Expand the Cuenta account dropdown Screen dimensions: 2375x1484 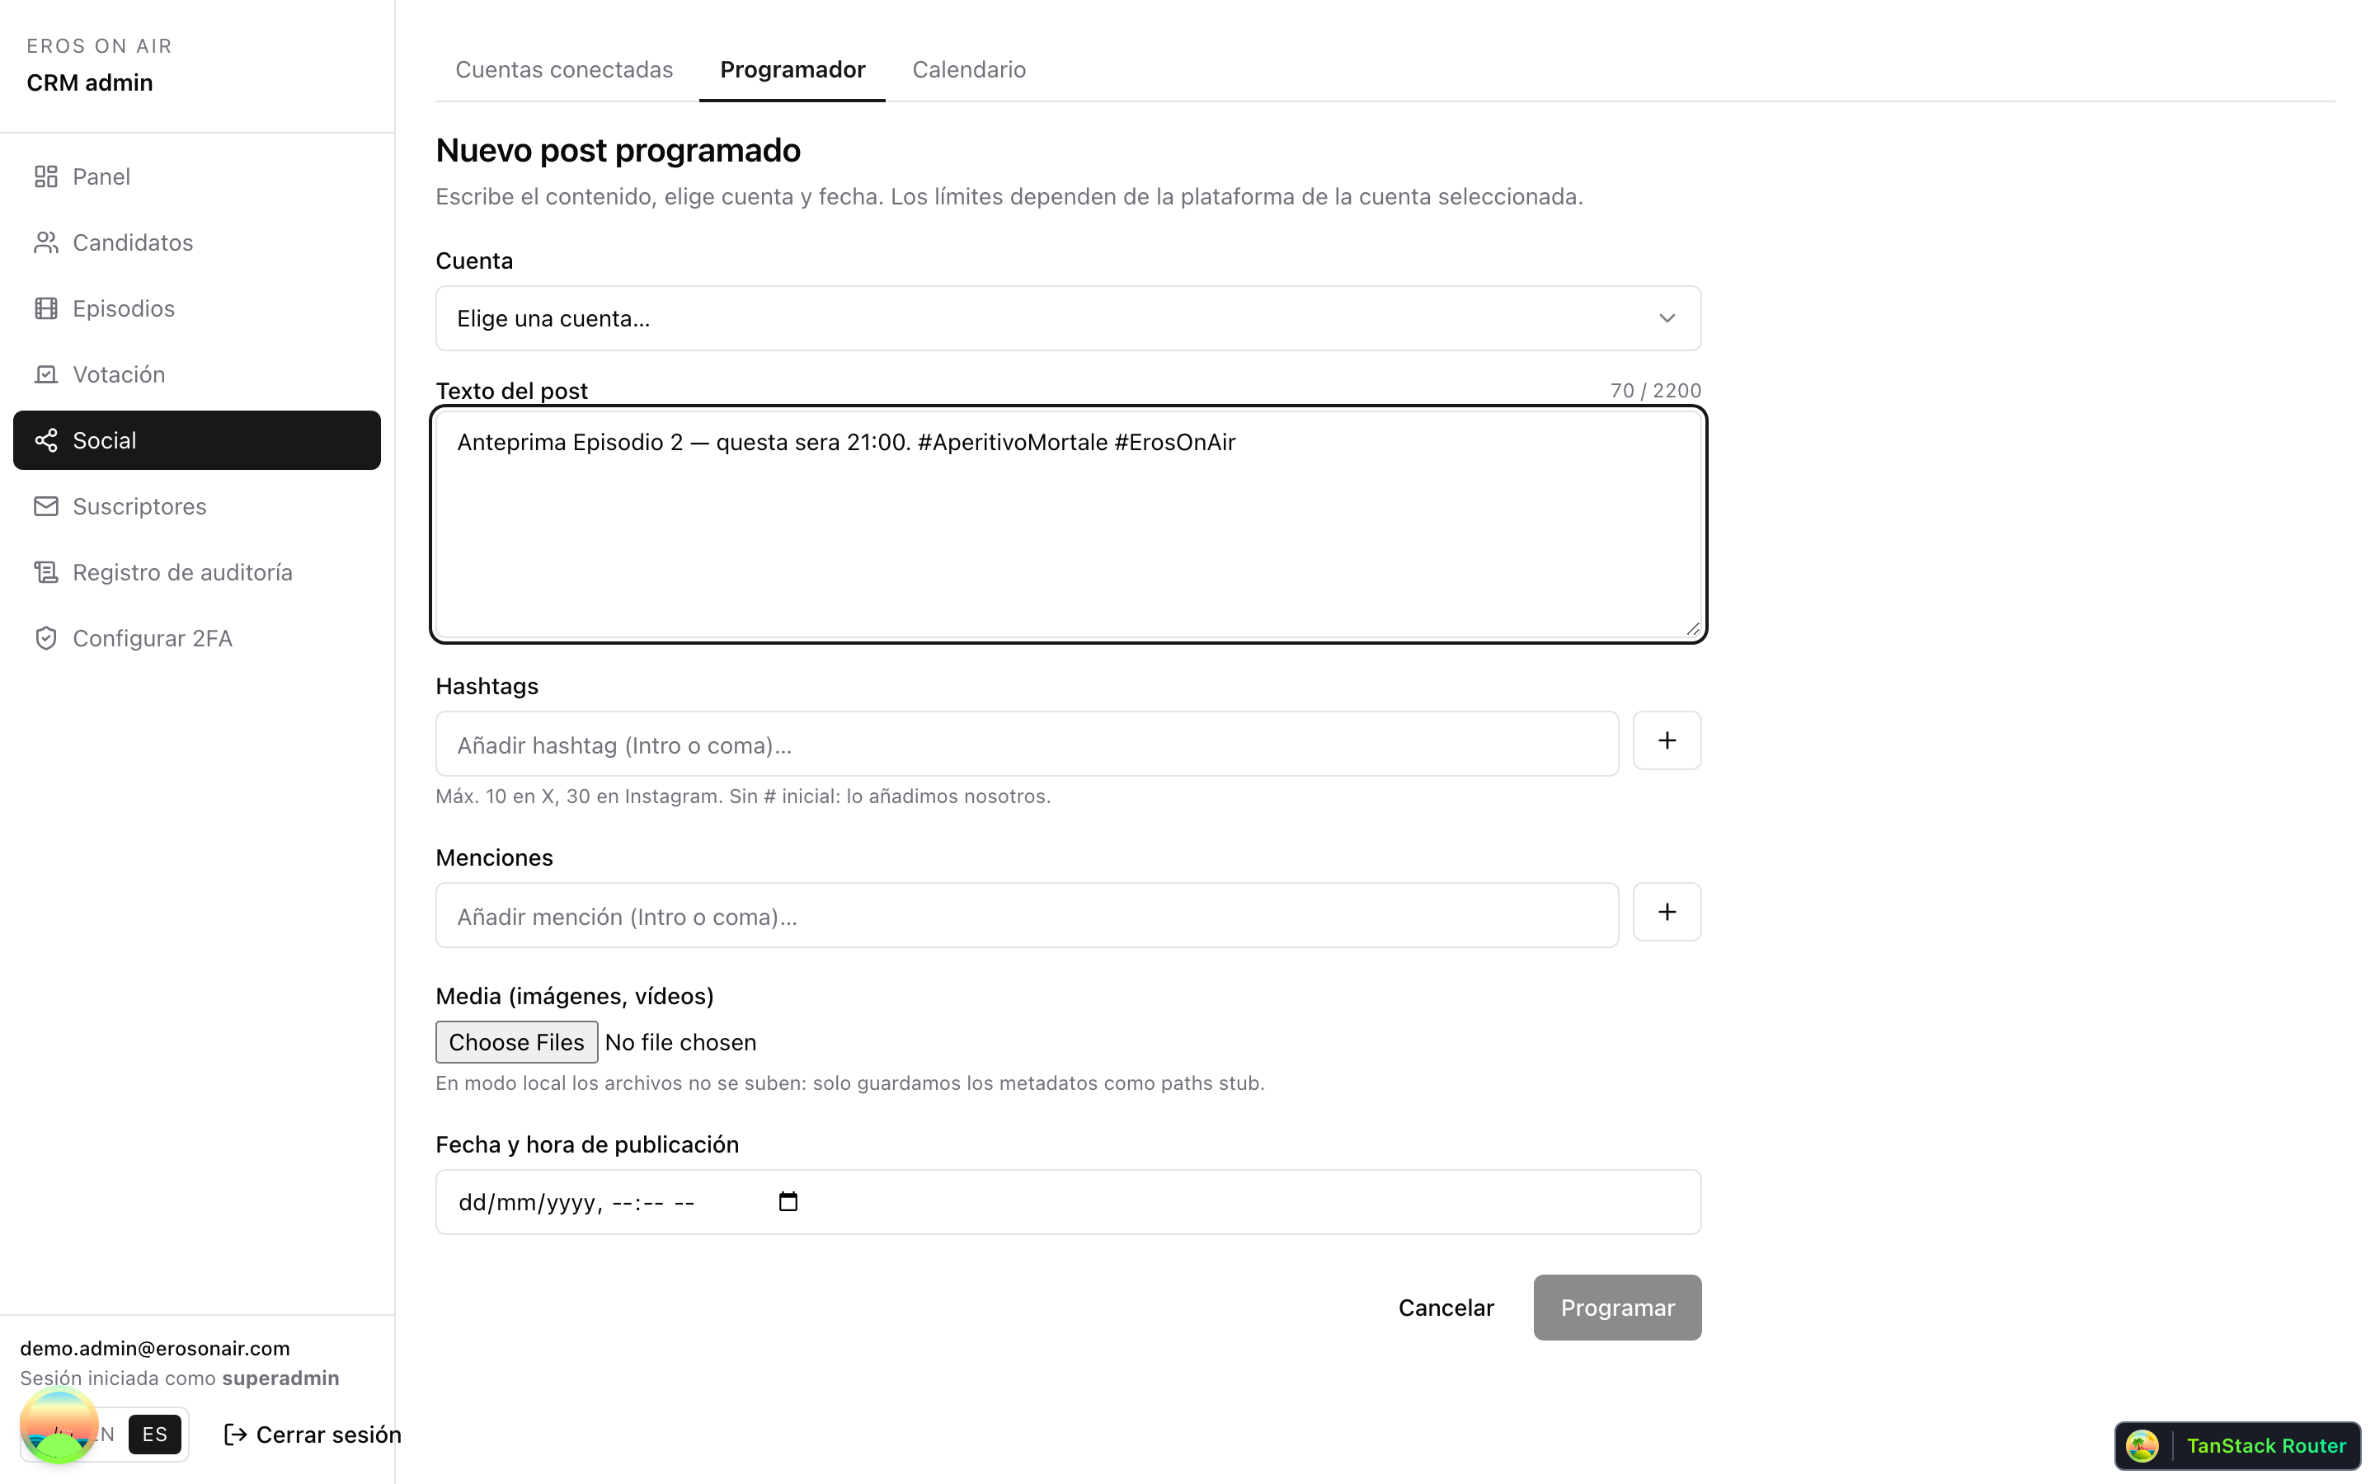[1068, 318]
